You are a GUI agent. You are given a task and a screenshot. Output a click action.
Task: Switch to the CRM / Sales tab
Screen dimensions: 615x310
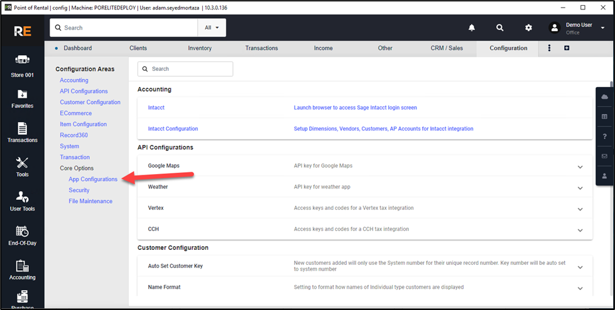click(x=447, y=48)
